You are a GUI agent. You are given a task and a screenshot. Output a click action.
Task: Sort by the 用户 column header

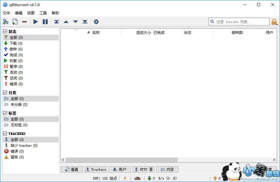(x=259, y=33)
